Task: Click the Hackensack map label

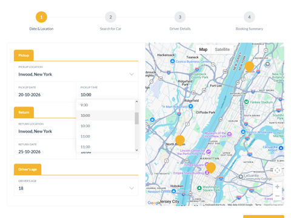Action: [166, 55]
